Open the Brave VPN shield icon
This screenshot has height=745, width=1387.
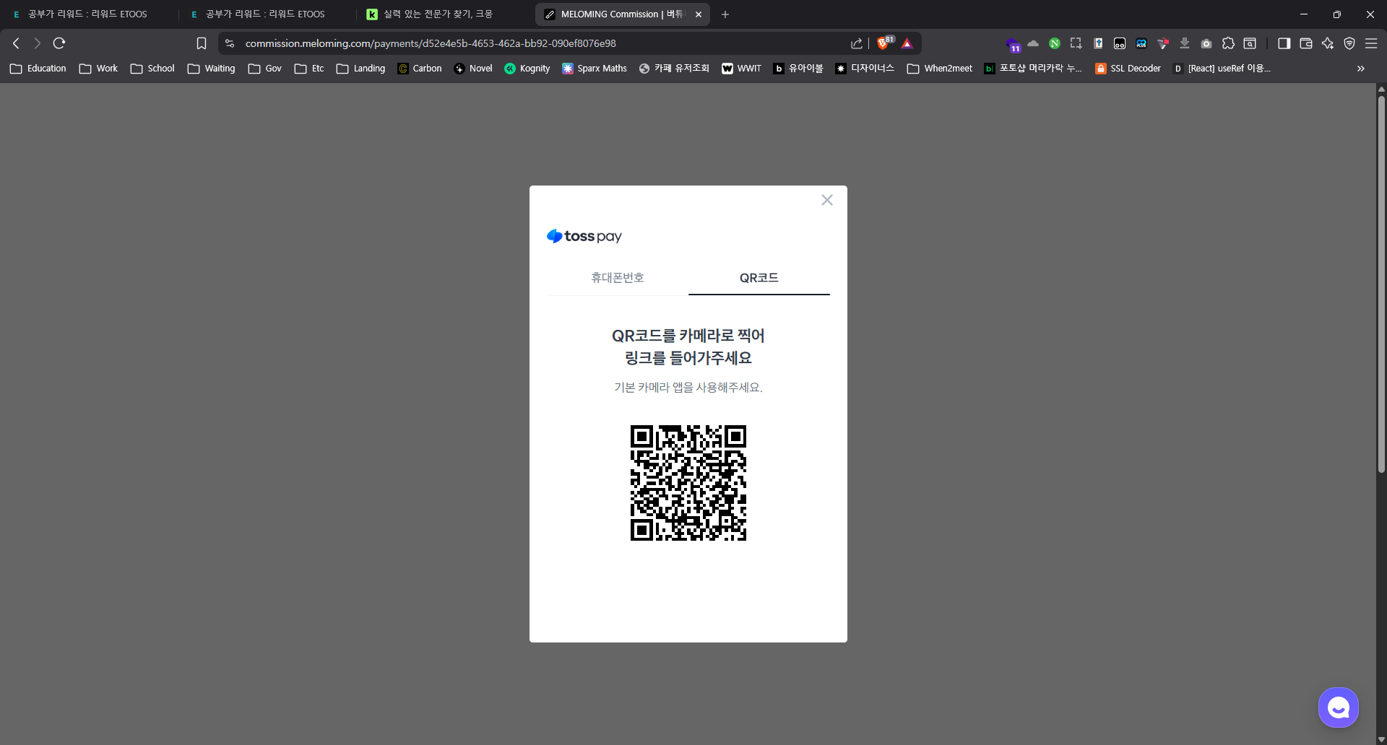(1349, 43)
